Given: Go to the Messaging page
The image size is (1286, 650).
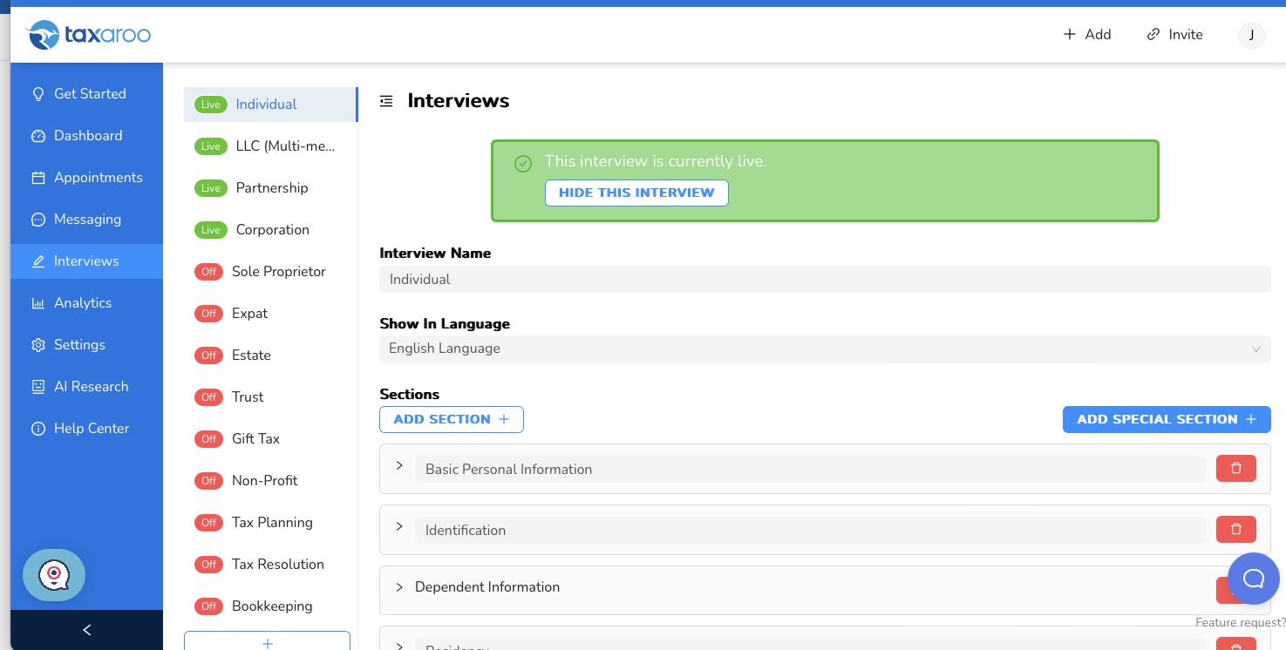Looking at the screenshot, I should tap(86, 220).
